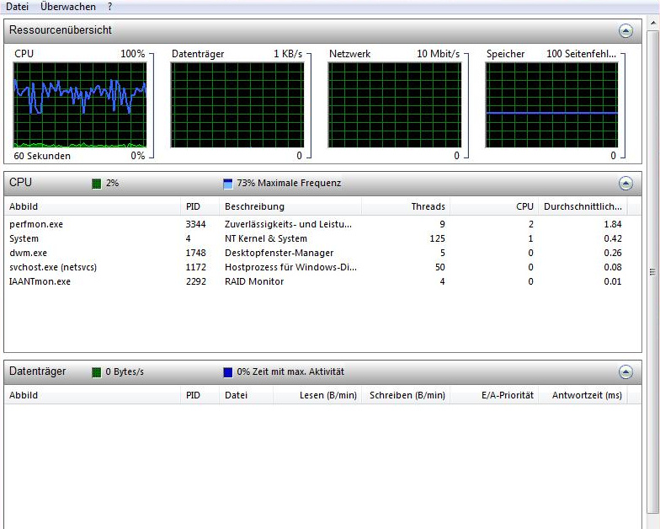Collapse the Ressourcenübersicht section
The image size is (660, 529).
625,30
